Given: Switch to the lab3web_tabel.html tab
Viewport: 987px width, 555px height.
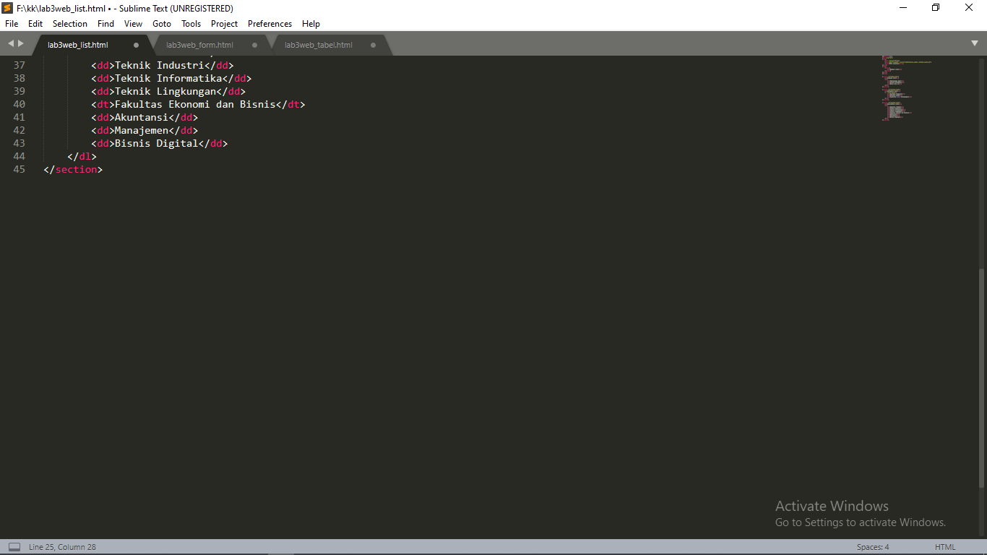Looking at the screenshot, I should tap(318, 44).
